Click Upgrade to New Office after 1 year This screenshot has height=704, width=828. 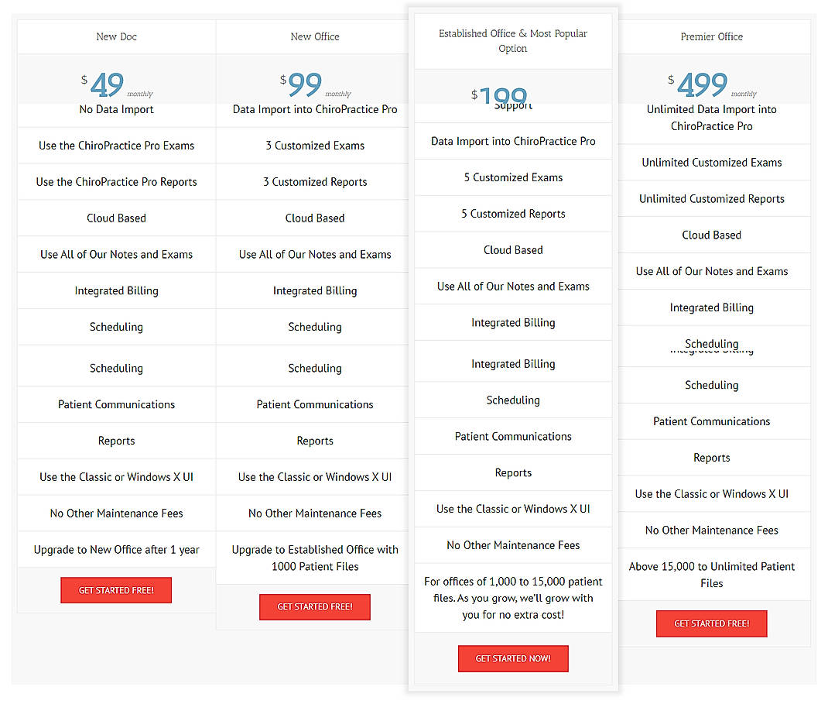point(116,549)
